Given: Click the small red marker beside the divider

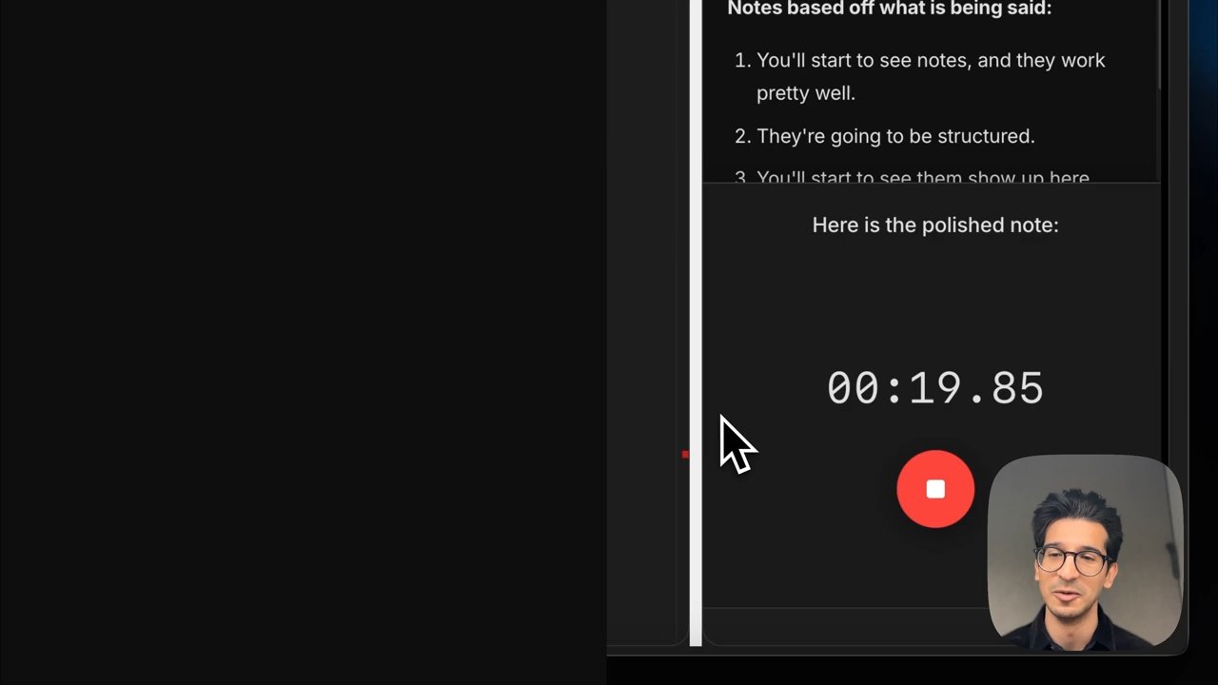Looking at the screenshot, I should point(685,455).
